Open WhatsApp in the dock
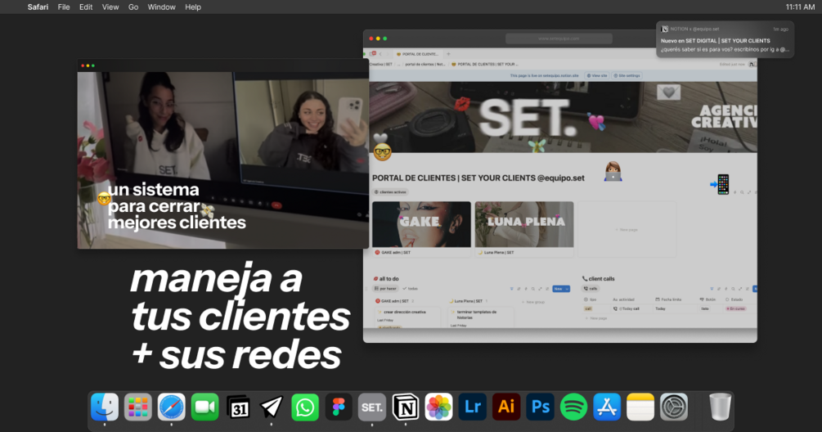 tap(305, 407)
